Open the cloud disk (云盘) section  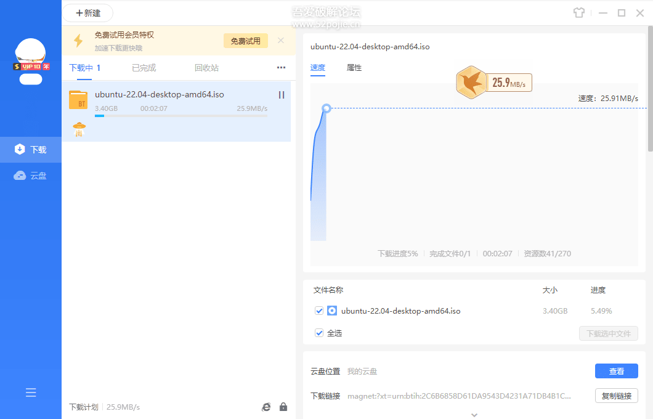click(31, 176)
